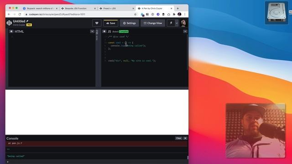Open Chrome three-dot menu
Viewport: 292px width, 164px height.
coord(185,14)
